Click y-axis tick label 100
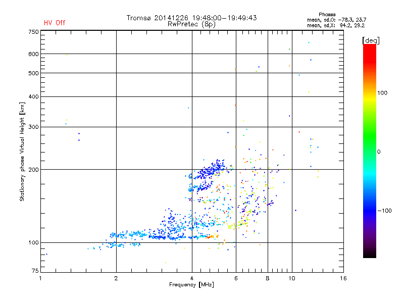404x303 pixels. [33, 242]
